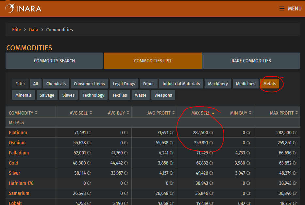The height and width of the screenshot is (205, 305).
Task: Click the Filter label
Action: pyautogui.click(x=20, y=84)
